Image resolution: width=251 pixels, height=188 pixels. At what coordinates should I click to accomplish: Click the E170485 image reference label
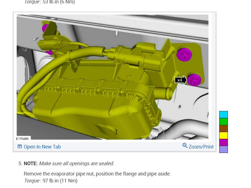pos(22,139)
